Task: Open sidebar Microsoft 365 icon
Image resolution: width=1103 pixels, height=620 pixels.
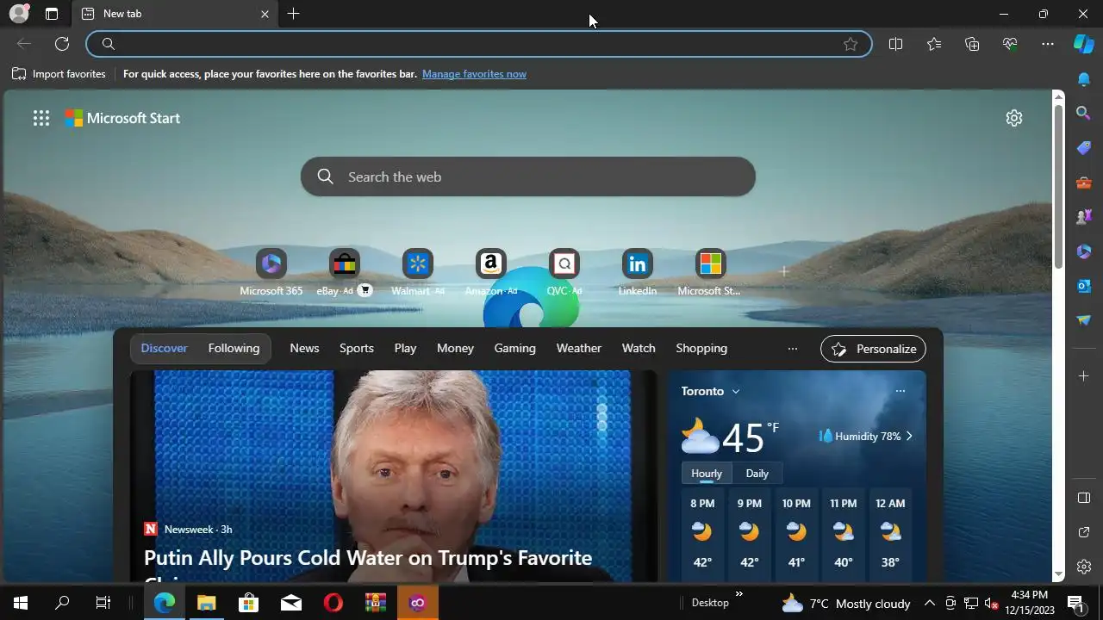Action: pos(1084,251)
